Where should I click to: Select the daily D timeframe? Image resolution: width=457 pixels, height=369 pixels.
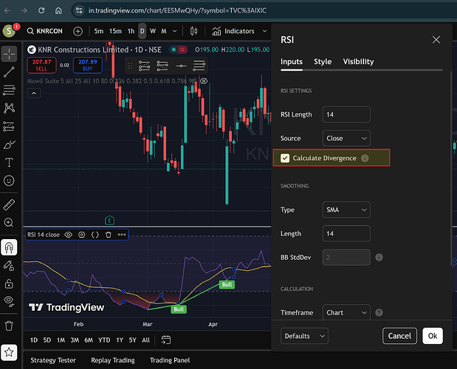[142, 31]
